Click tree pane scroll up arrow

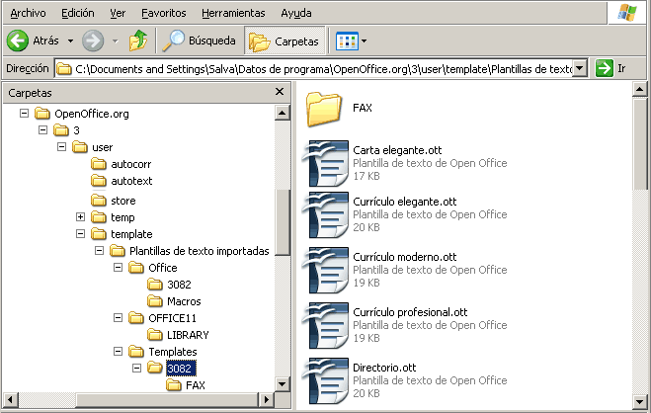[x=282, y=113]
